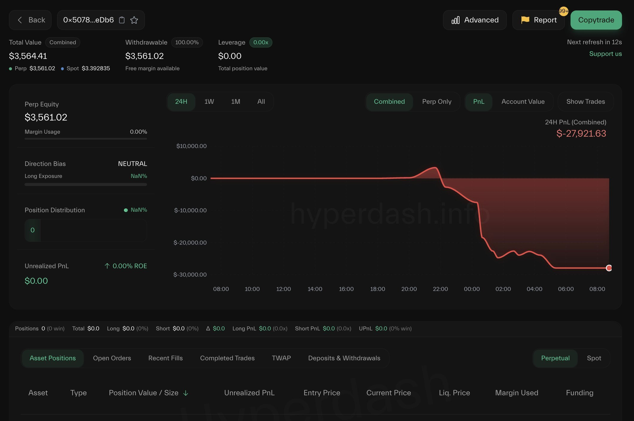Image resolution: width=634 pixels, height=421 pixels.
Task: Open the Advanced chart view
Action: pos(475,20)
